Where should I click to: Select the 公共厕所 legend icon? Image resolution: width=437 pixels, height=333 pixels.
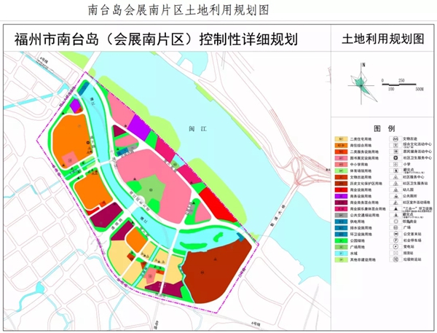tap(395, 196)
